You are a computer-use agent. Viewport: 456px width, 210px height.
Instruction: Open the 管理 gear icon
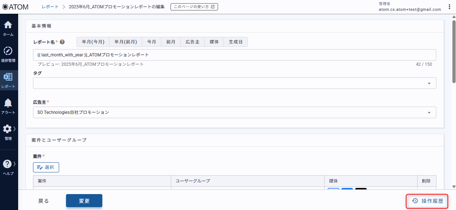click(7, 129)
